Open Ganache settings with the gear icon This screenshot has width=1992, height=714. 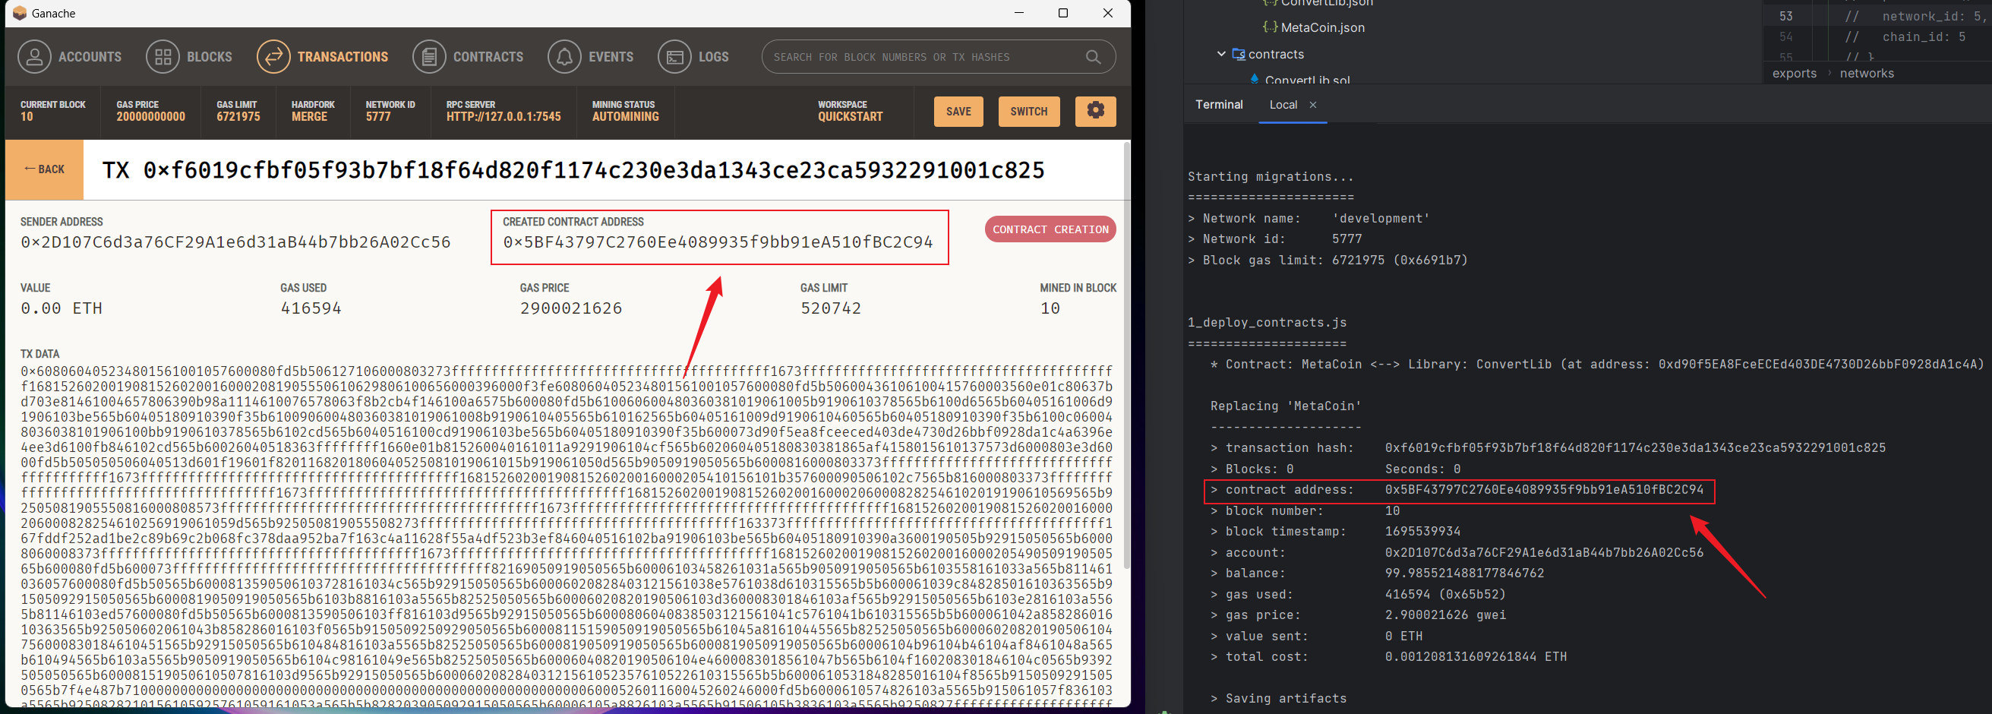1095,112
